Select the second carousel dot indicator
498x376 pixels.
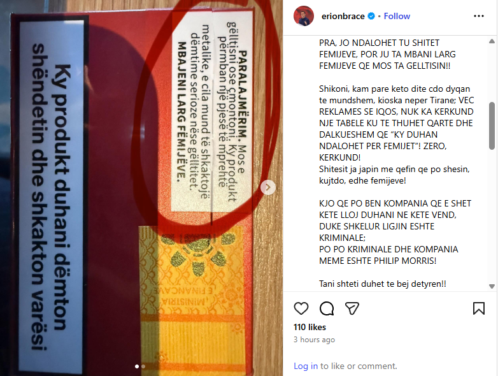[143, 366]
